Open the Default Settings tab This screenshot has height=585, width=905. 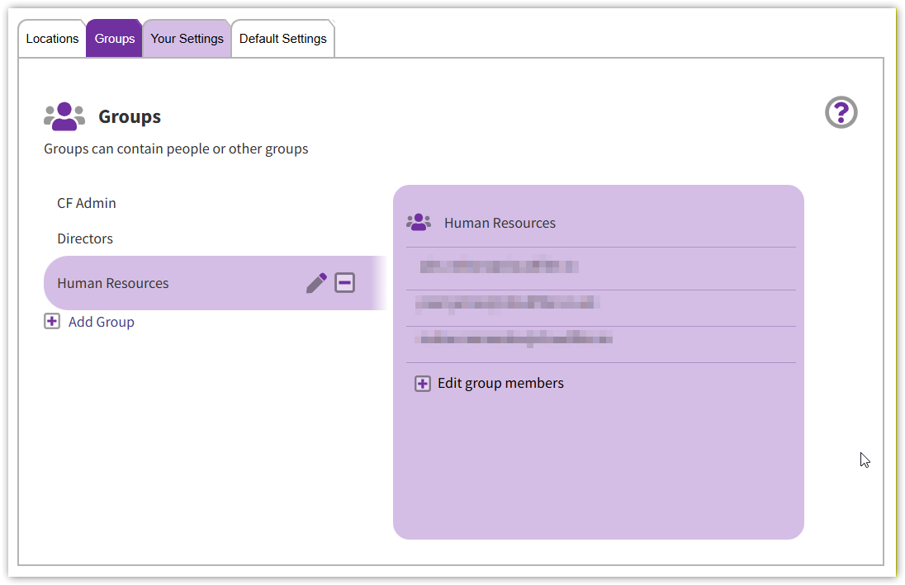[282, 39]
